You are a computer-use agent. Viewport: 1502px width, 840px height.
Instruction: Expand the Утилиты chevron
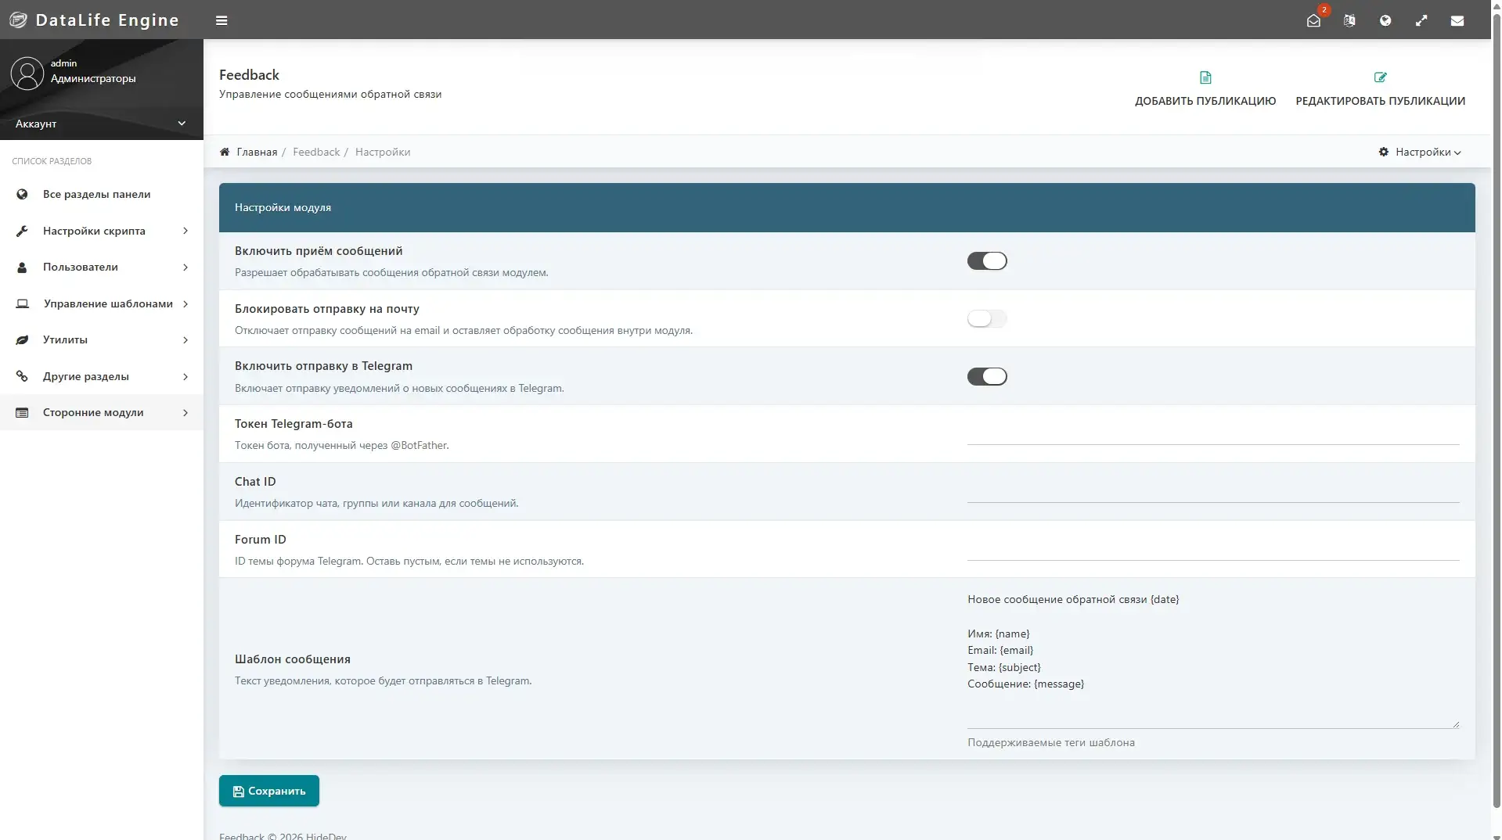tap(185, 340)
